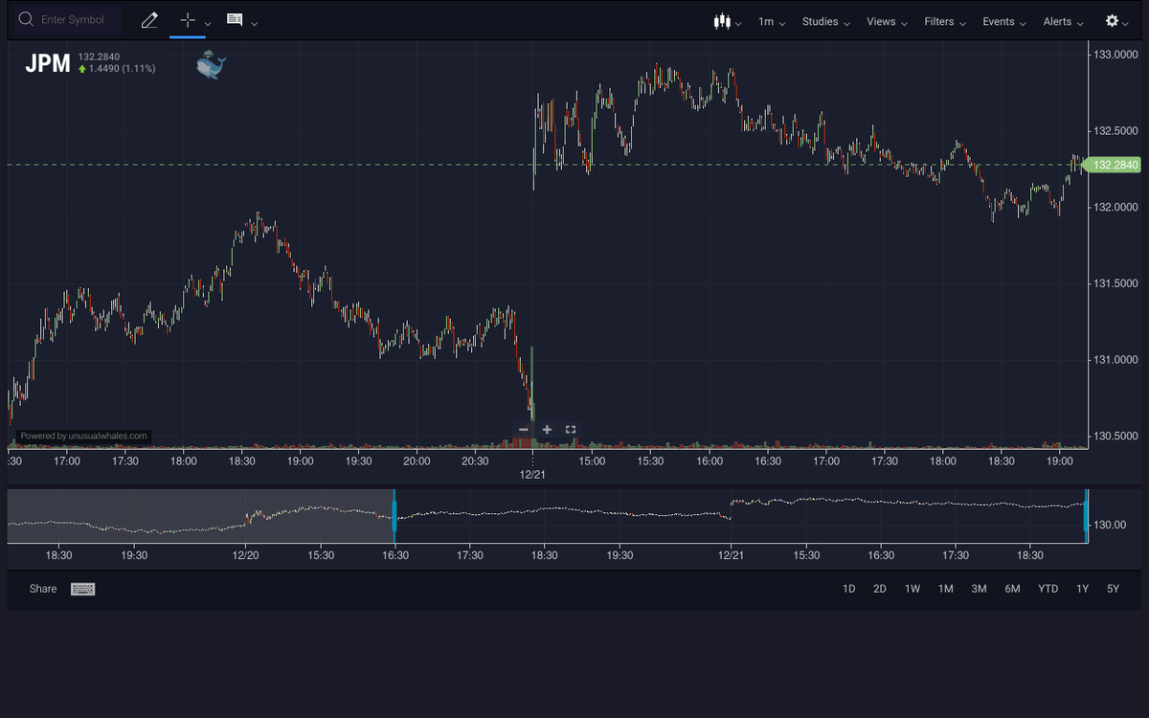Select the 1W range

(x=912, y=589)
